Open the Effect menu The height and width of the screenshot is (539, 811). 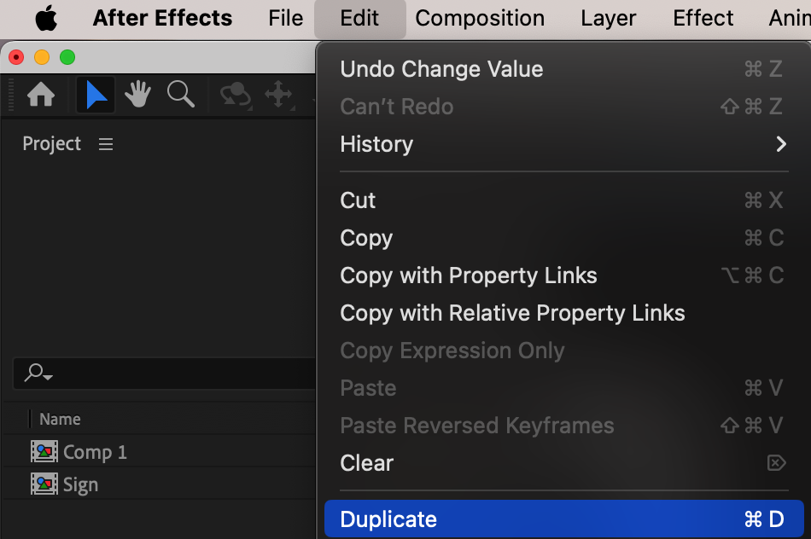pos(703,18)
